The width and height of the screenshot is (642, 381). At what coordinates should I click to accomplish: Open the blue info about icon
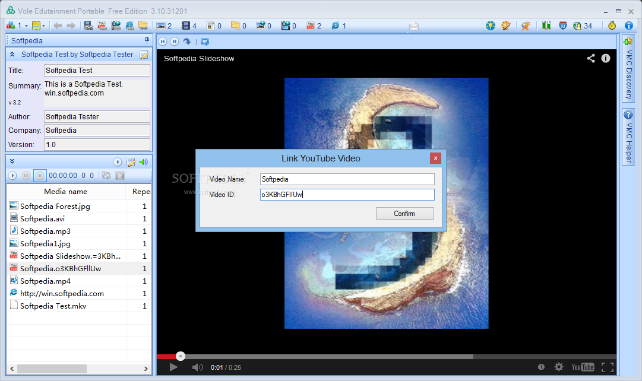pos(629,26)
